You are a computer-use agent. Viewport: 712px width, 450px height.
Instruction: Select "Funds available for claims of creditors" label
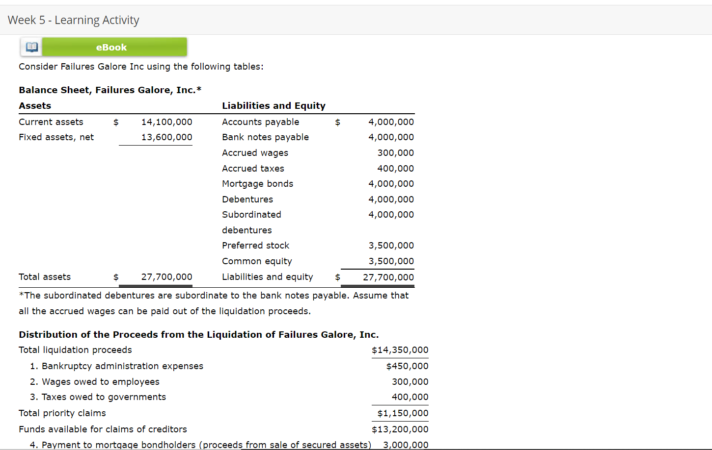[103, 429]
